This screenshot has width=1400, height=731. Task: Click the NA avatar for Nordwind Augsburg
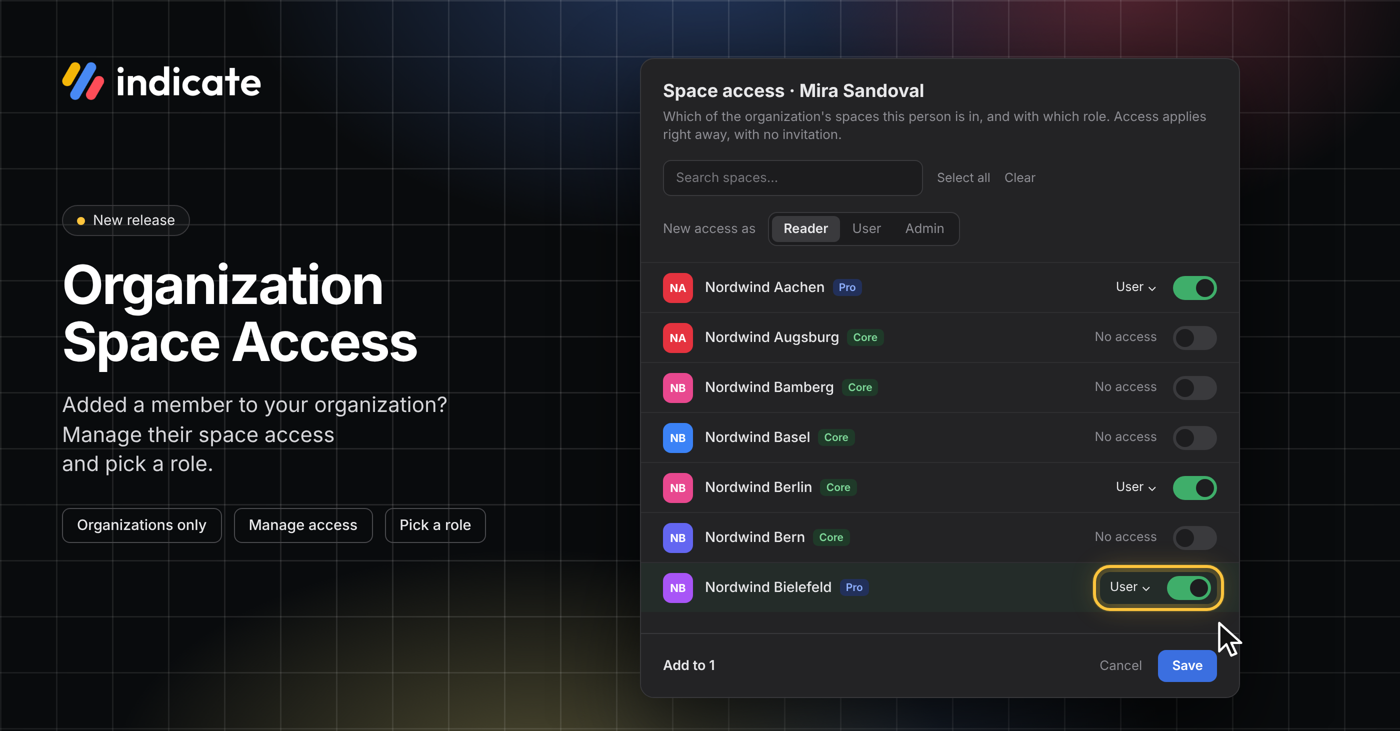(x=677, y=337)
